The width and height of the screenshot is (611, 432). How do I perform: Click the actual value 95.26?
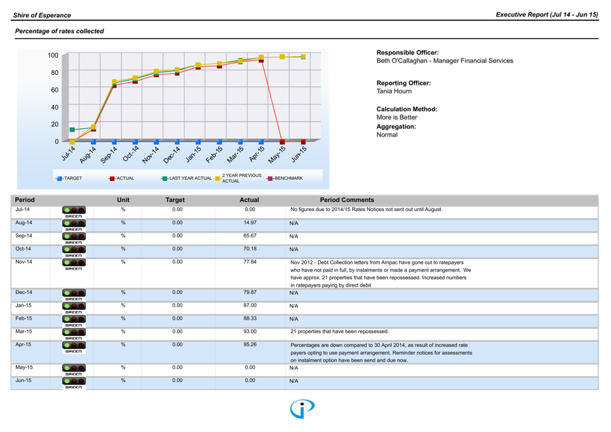click(250, 345)
